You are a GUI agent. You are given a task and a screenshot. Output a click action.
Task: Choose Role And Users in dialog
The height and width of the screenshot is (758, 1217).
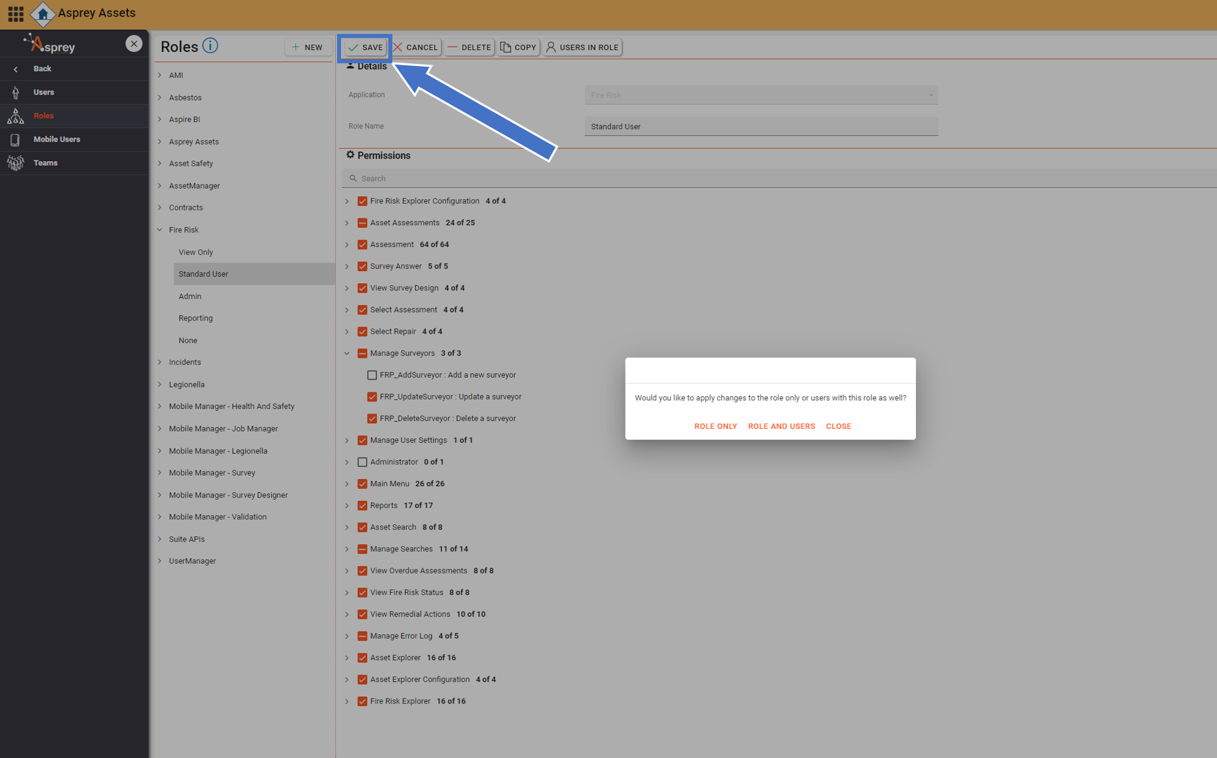point(781,426)
